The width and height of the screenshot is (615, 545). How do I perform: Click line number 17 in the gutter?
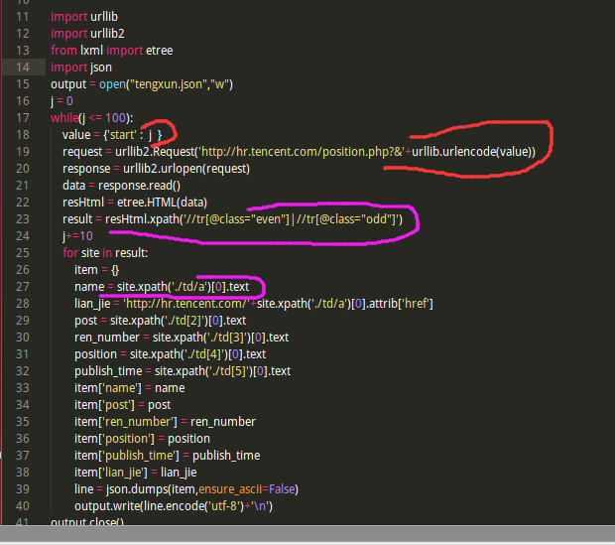pos(23,118)
